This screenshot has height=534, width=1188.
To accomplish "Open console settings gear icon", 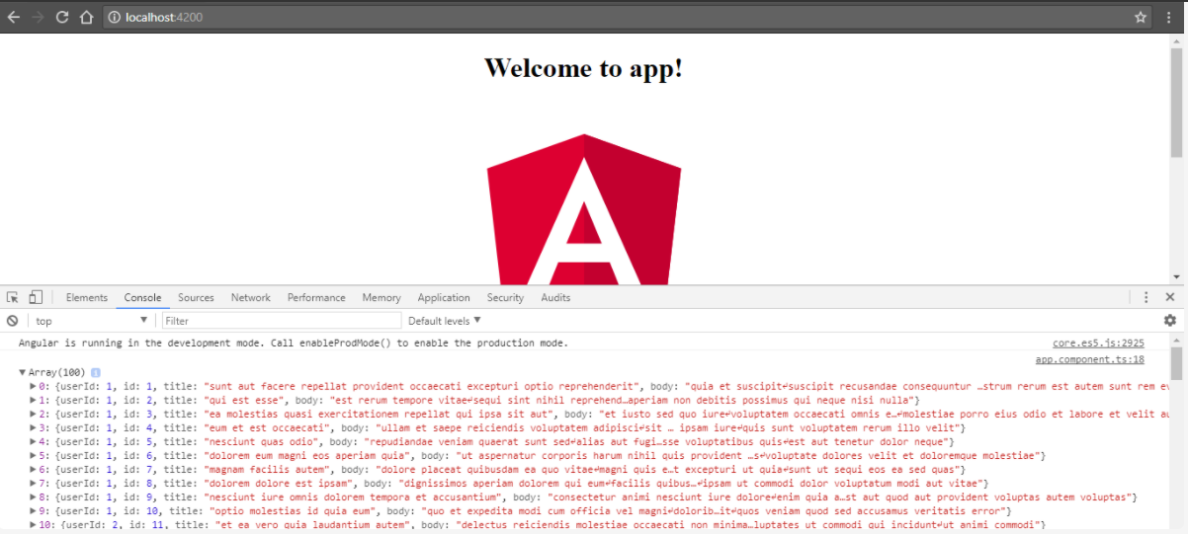I will 1170,321.
